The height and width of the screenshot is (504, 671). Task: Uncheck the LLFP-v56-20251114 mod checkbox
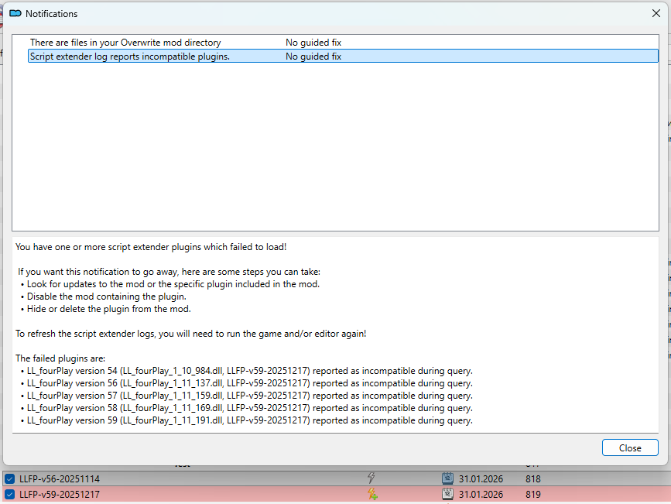(9, 478)
